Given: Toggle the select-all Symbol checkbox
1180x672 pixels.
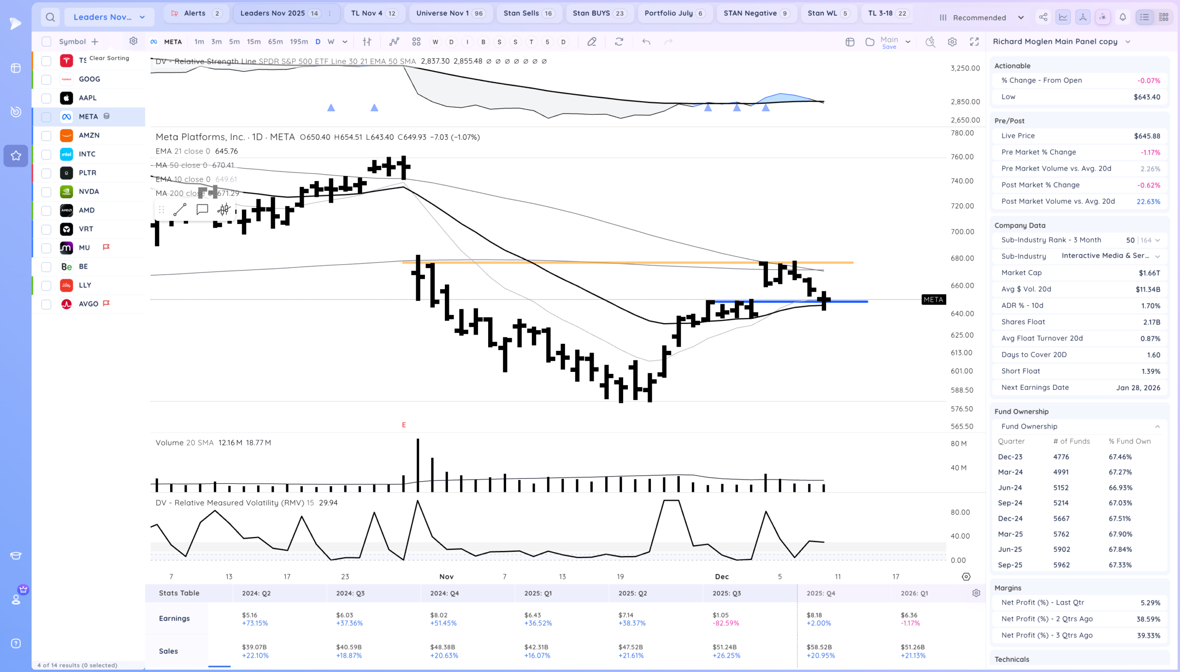Looking at the screenshot, I should pyautogui.click(x=46, y=41).
